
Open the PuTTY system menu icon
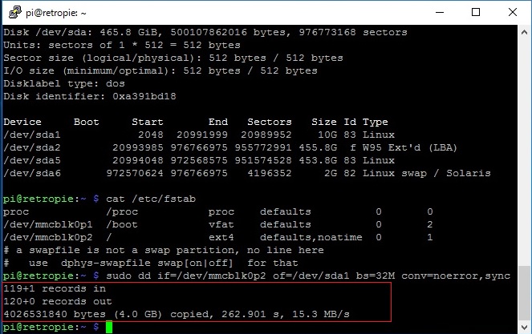click(14, 13)
